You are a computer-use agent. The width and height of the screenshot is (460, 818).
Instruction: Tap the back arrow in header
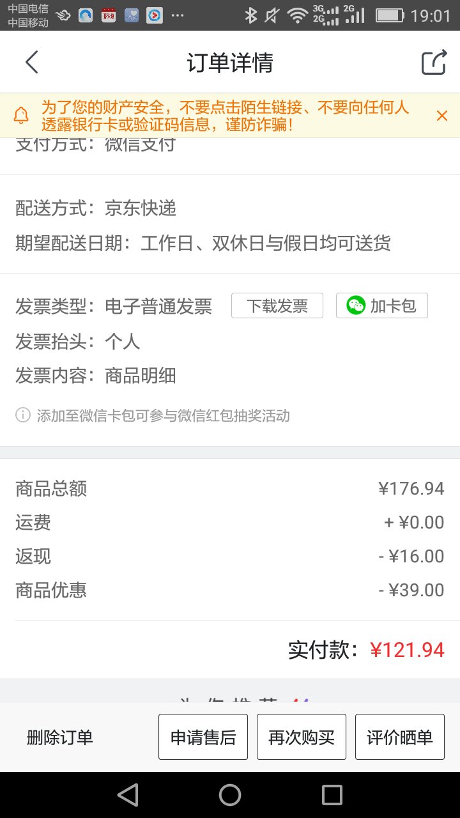(x=32, y=63)
